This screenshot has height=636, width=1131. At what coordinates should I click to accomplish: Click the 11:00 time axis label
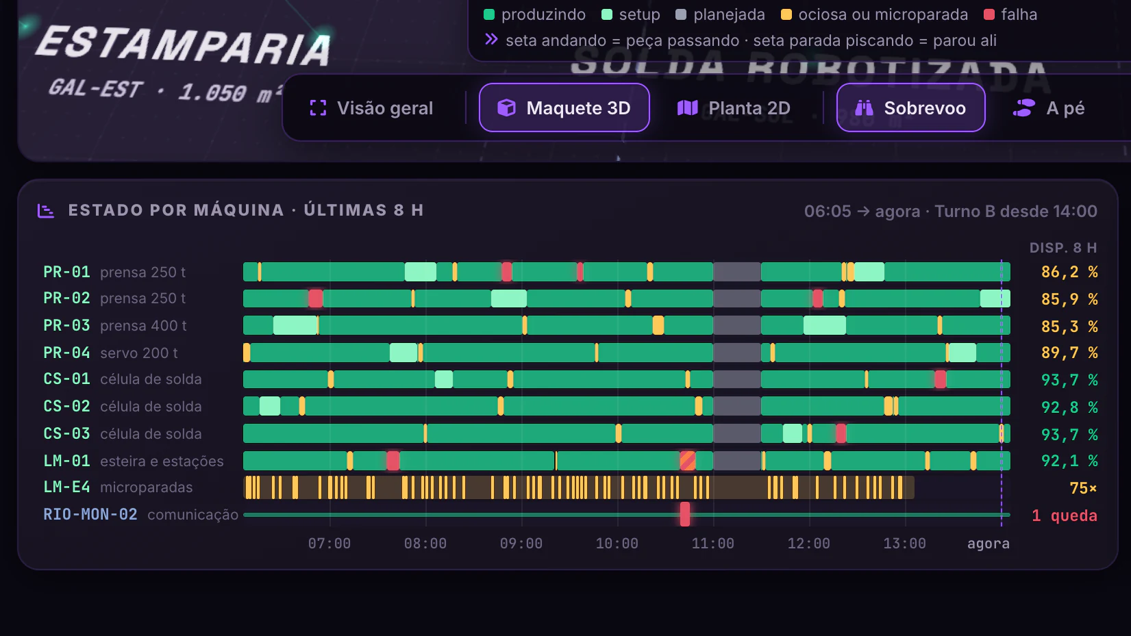713,544
